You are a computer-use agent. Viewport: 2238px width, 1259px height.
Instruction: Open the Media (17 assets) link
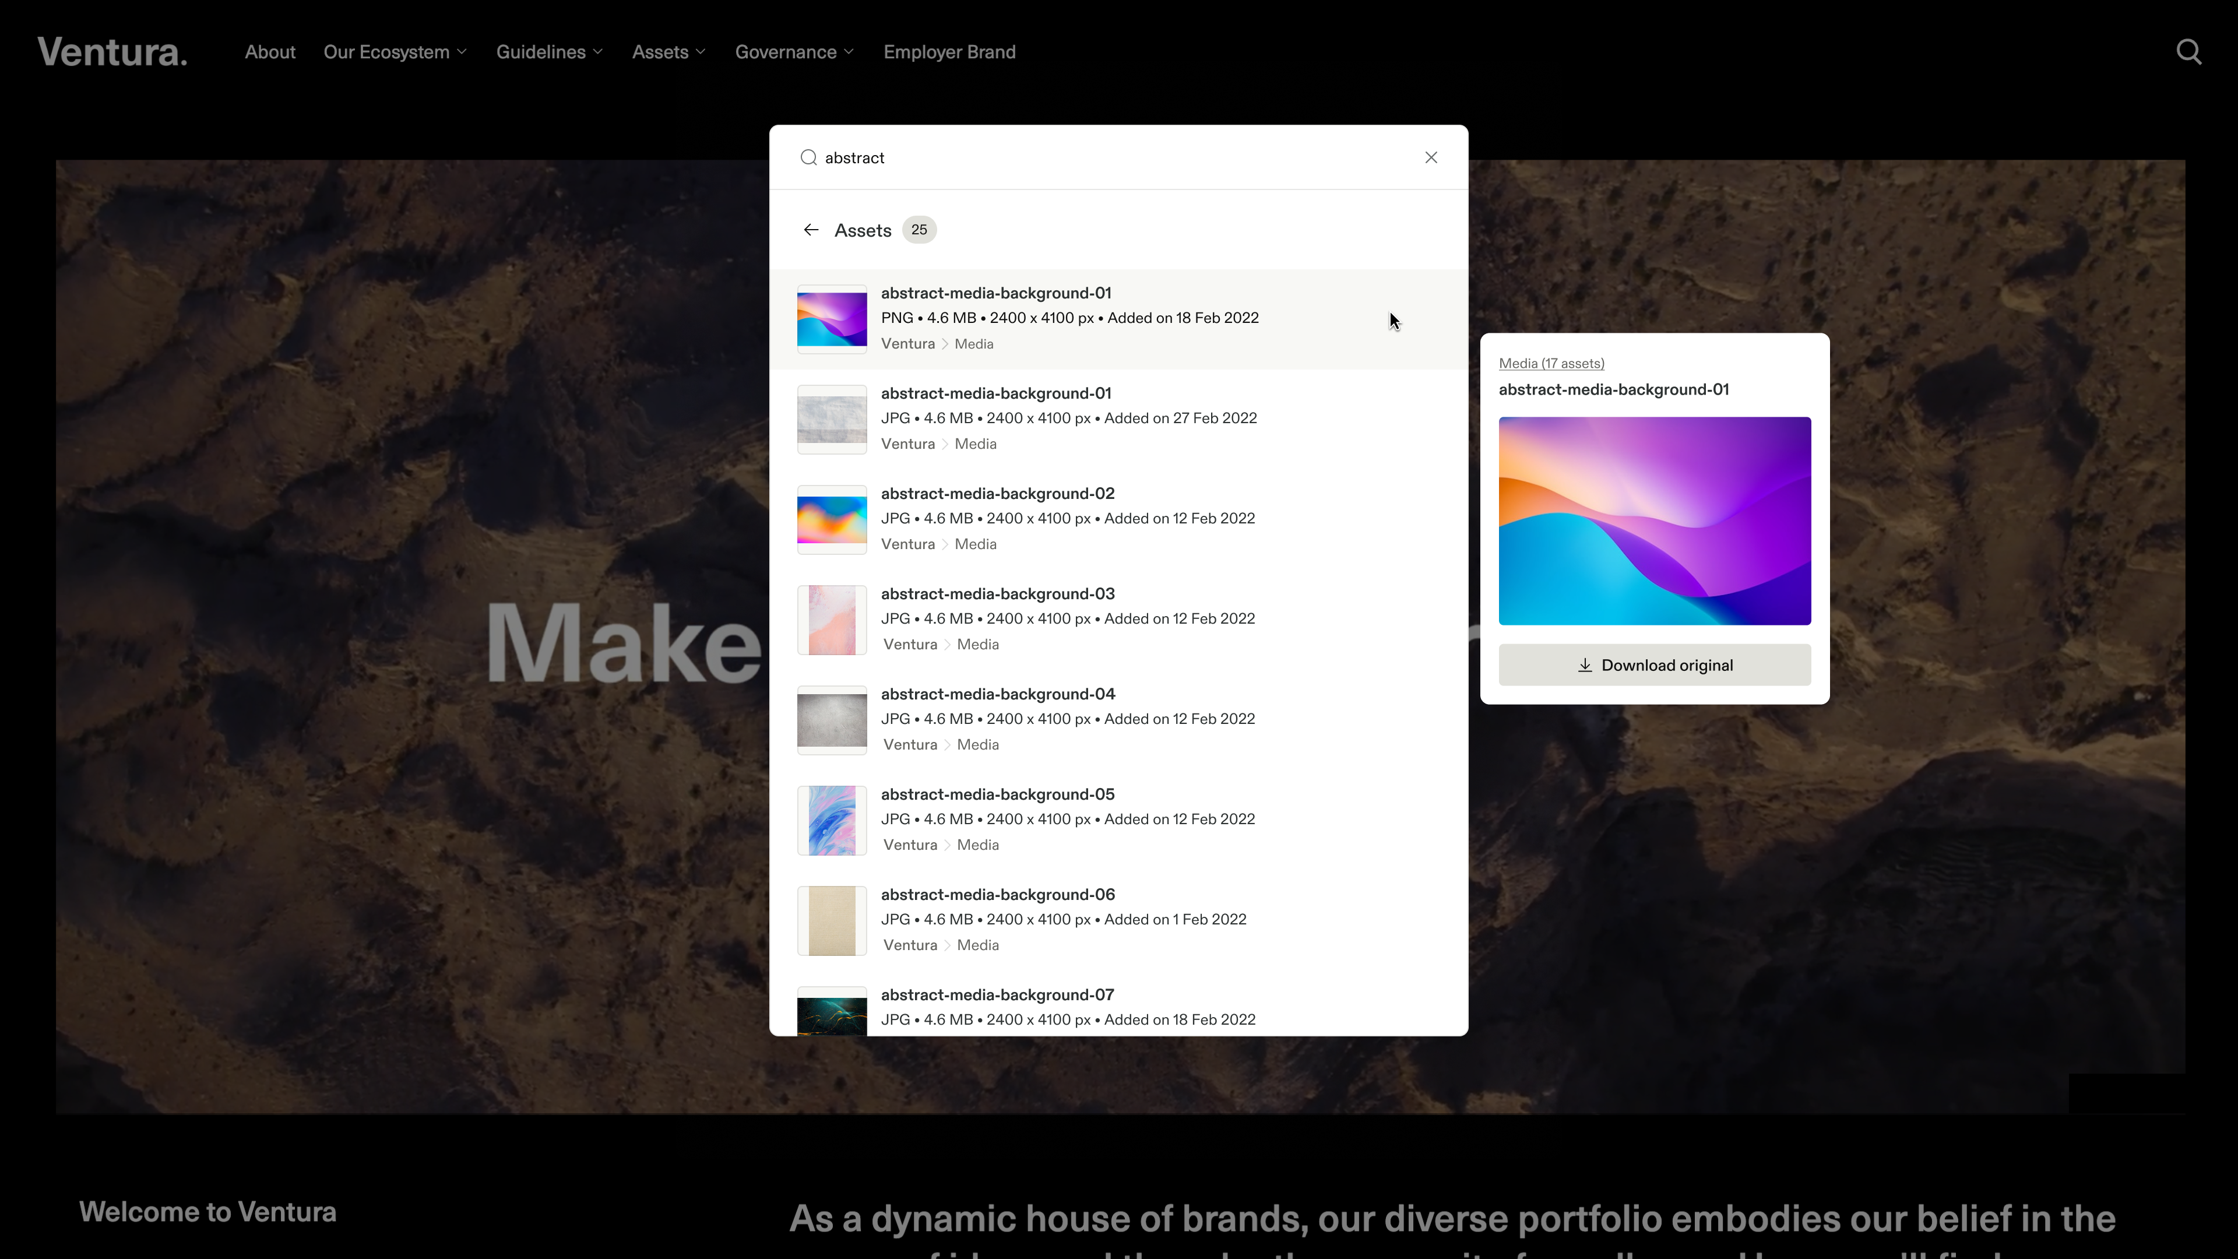pyautogui.click(x=1551, y=363)
